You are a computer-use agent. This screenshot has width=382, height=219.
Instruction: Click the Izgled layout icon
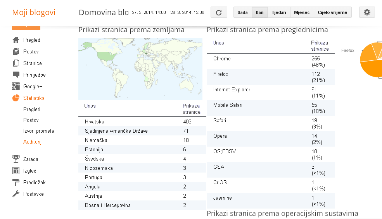tap(16, 171)
